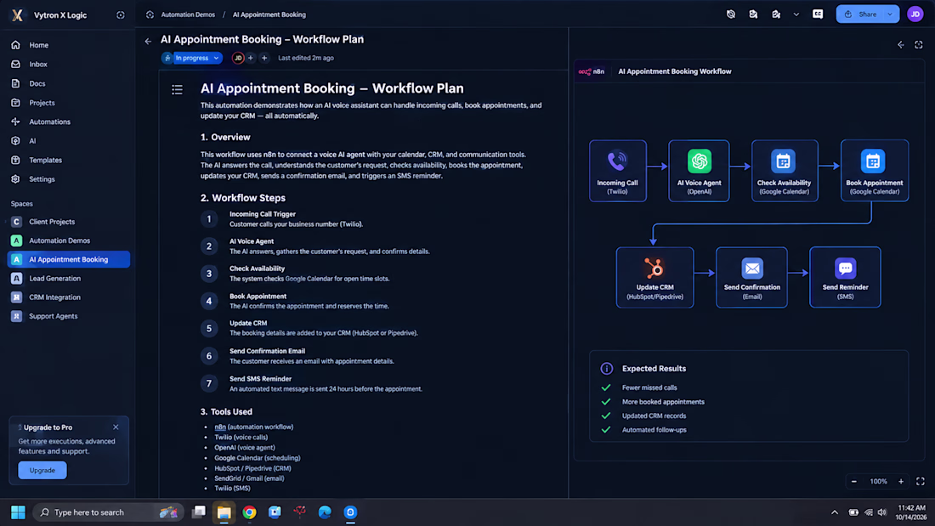The width and height of the screenshot is (935, 526).
Task: Open the document outline list icon
Action: pyautogui.click(x=177, y=89)
